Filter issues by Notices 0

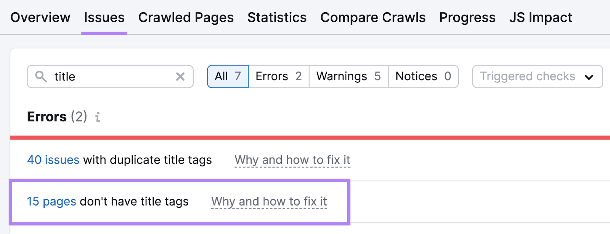[423, 76]
